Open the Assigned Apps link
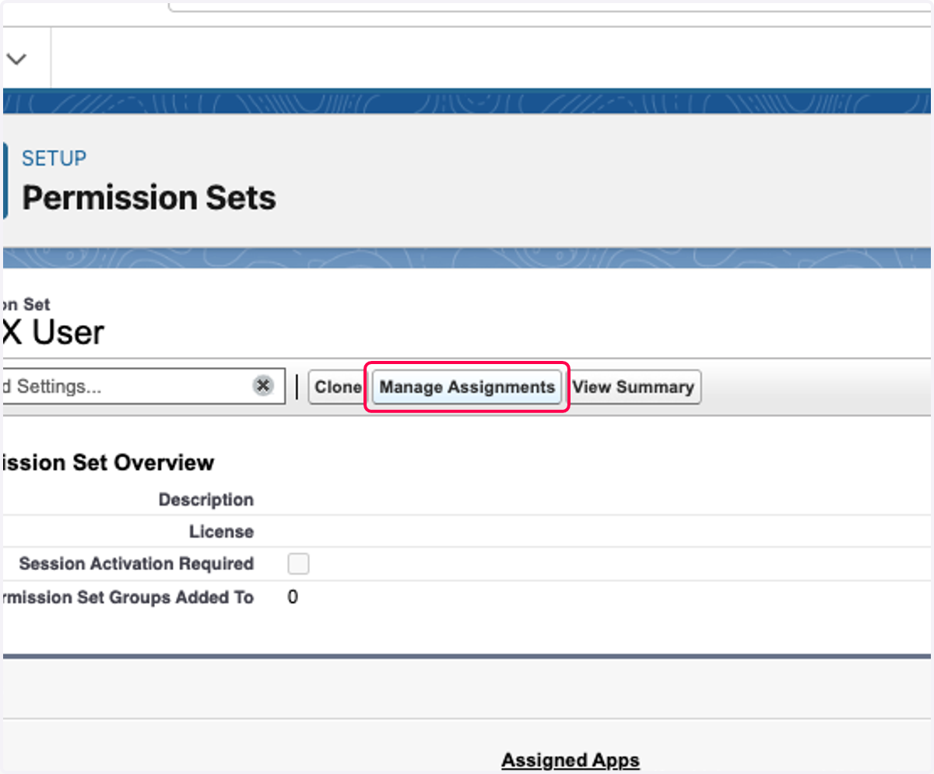 [x=571, y=760]
